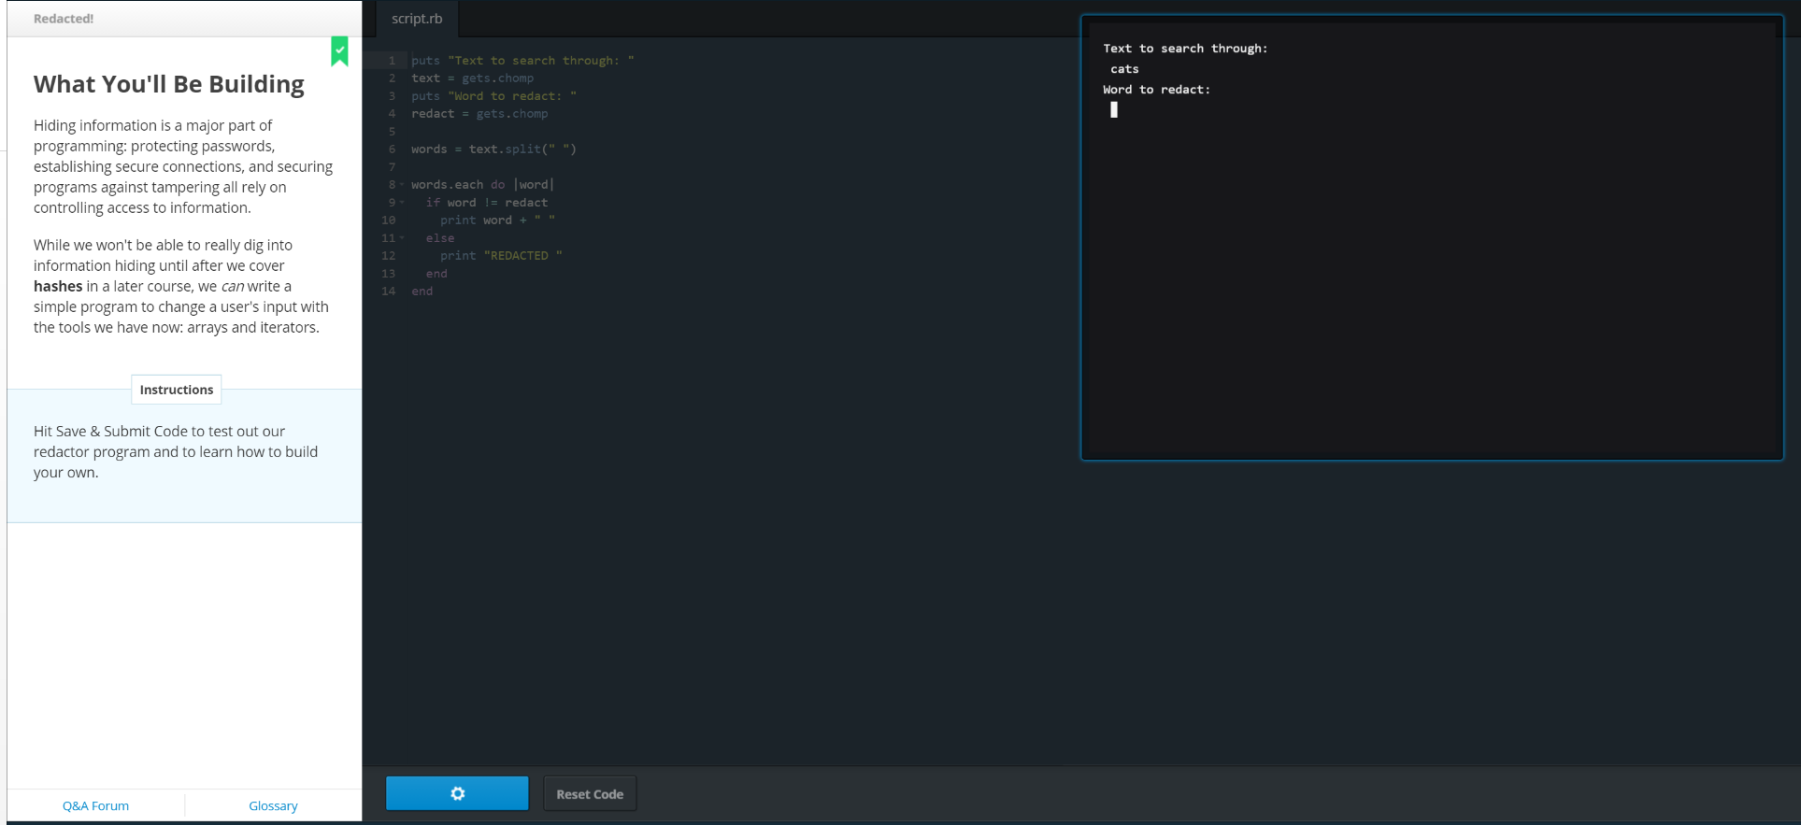Select the script.rb editor tab
Viewport: 1801px width, 825px height.
417,19
